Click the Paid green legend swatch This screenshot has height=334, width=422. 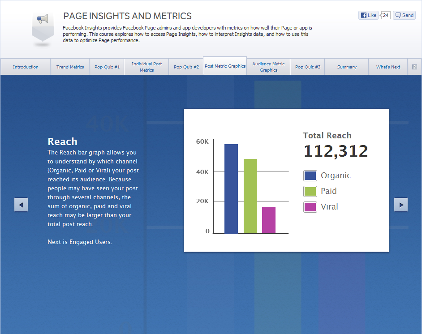click(x=310, y=191)
